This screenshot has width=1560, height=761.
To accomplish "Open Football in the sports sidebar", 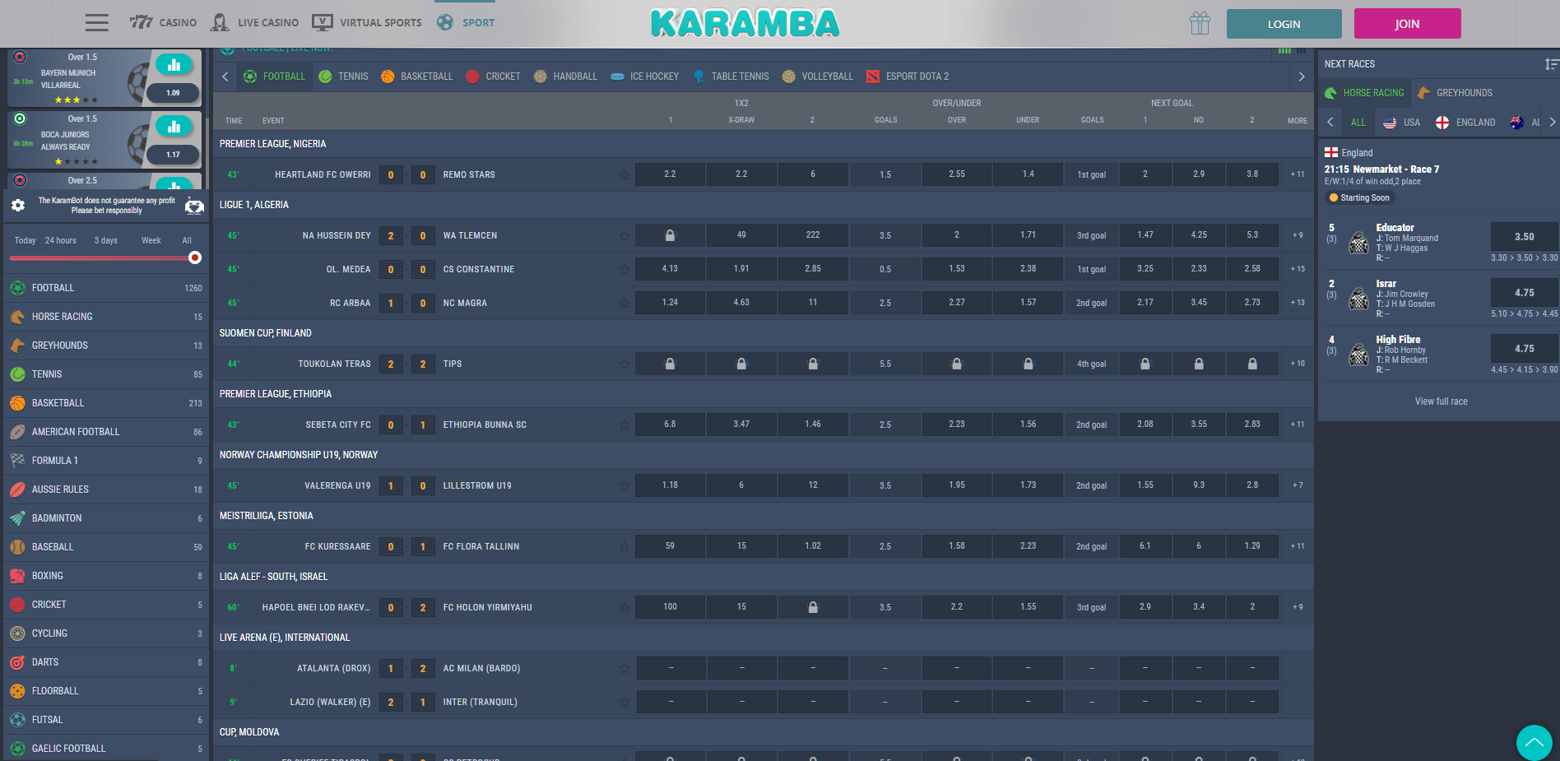I will tap(106, 288).
